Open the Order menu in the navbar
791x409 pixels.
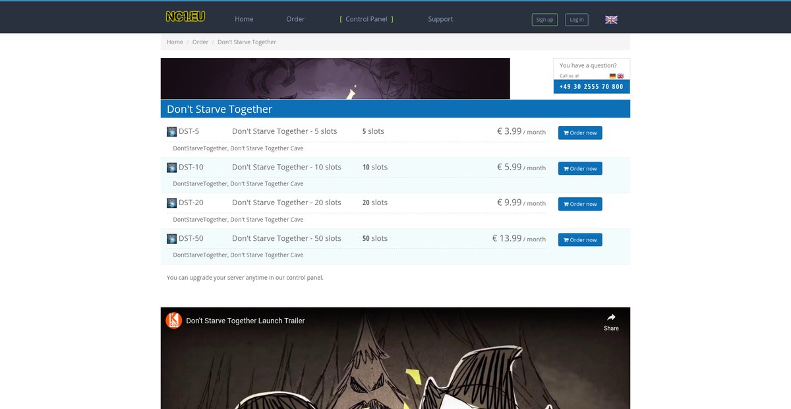pos(295,19)
